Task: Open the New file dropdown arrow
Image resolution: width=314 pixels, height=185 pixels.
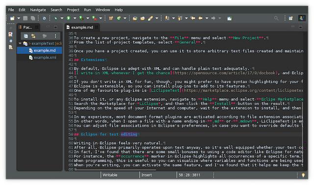Action: coord(19,18)
